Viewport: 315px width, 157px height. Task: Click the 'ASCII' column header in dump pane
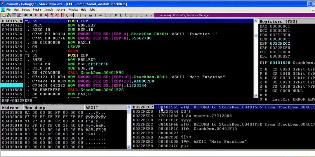96,108
